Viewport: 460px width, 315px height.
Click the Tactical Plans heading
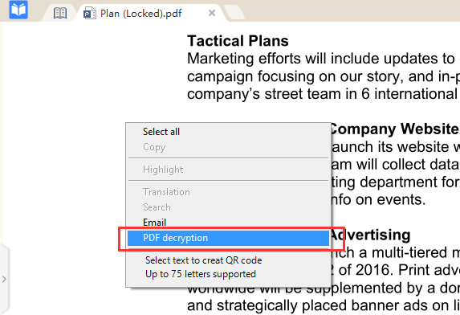(x=238, y=41)
